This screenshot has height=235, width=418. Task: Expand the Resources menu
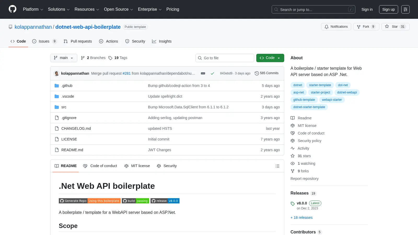tap(87, 9)
